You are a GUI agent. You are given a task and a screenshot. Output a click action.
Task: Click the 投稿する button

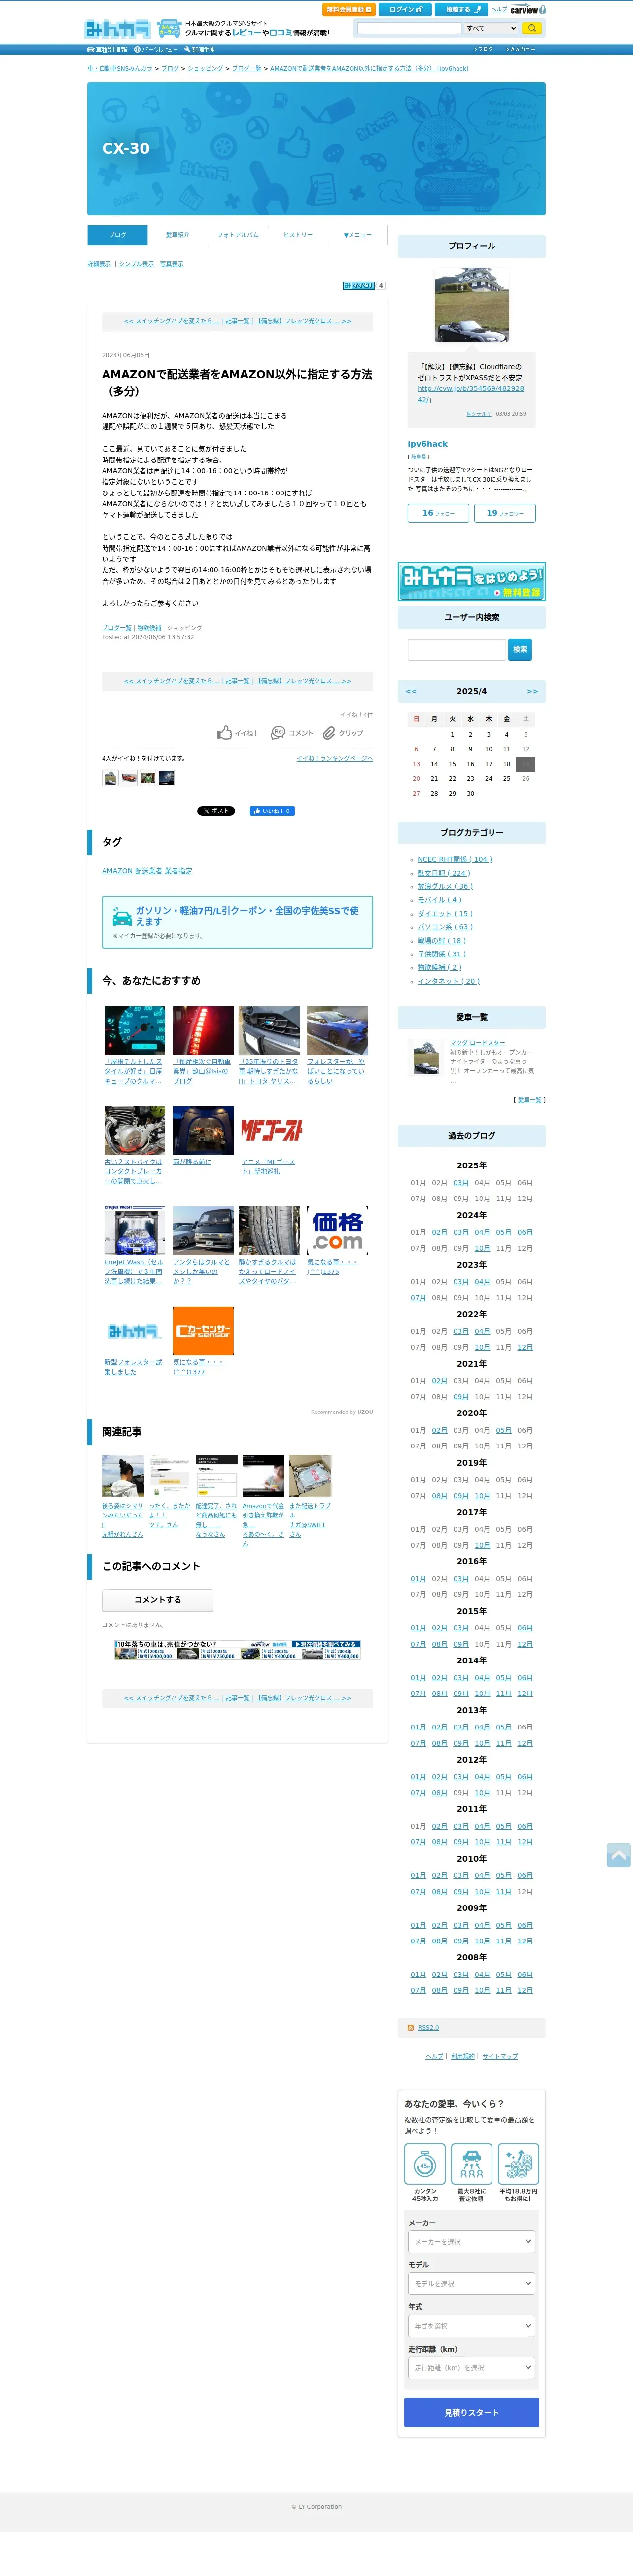tap(461, 10)
